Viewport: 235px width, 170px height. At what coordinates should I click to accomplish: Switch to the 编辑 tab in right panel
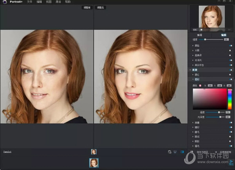click(224, 35)
